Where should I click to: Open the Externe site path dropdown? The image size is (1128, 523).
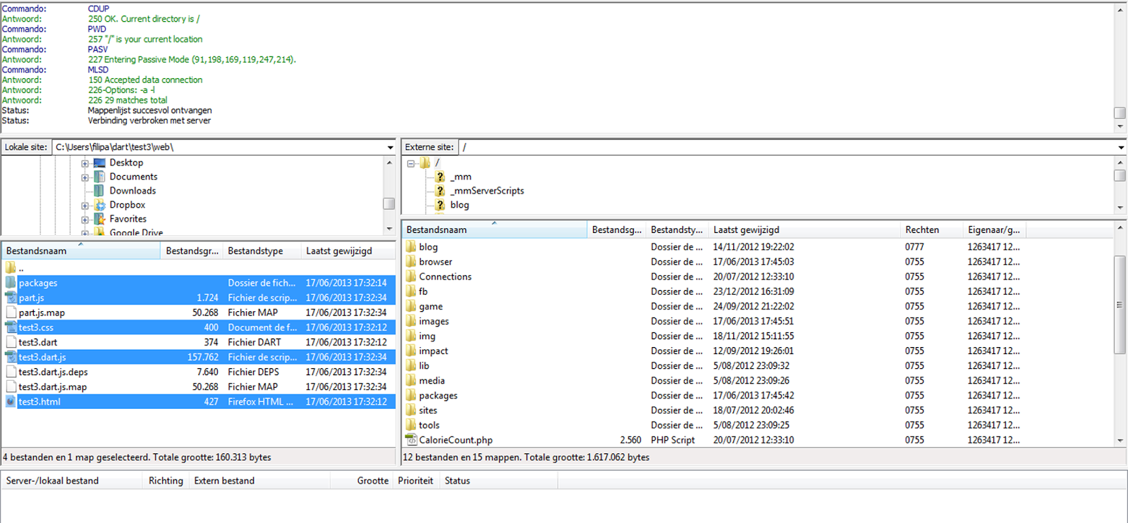coord(1121,147)
